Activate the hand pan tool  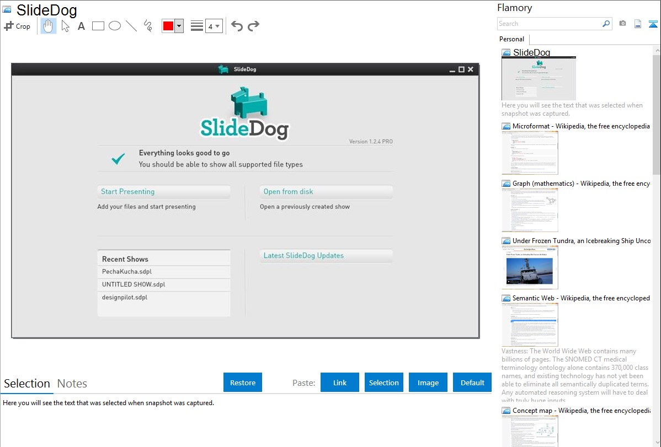tap(49, 26)
